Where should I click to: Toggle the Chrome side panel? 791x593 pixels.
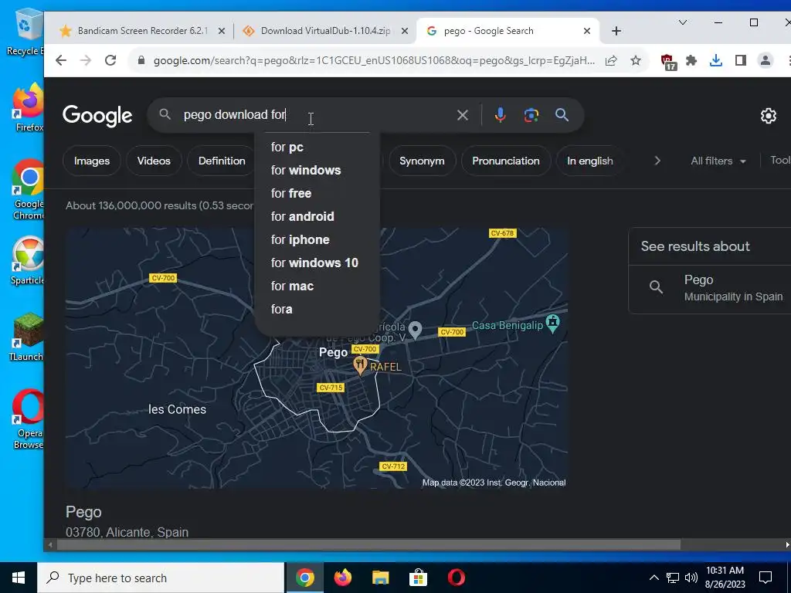(x=741, y=60)
